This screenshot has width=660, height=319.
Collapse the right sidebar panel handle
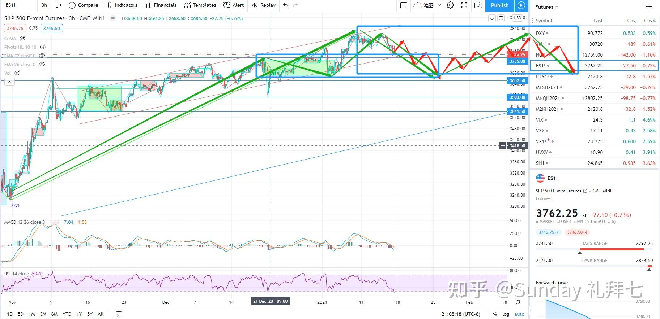[531, 310]
